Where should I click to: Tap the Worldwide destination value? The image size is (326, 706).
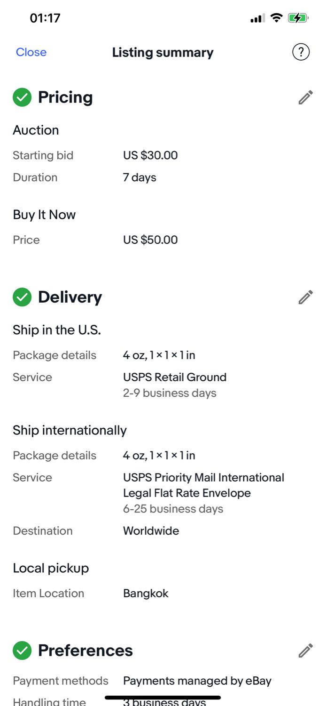click(x=151, y=531)
